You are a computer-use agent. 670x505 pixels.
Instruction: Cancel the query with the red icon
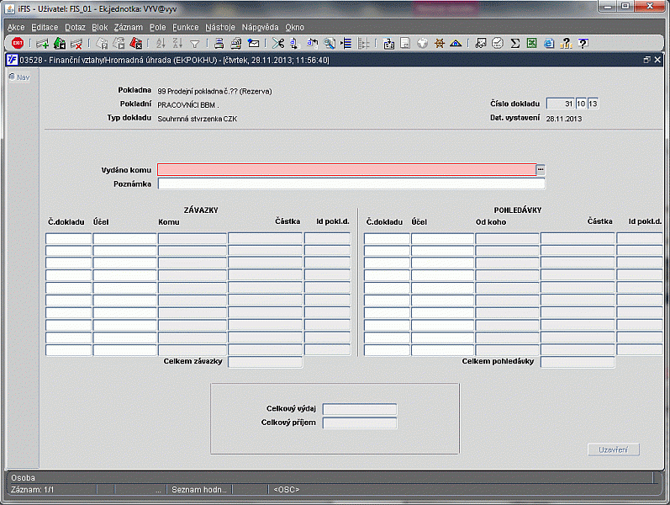(136, 43)
